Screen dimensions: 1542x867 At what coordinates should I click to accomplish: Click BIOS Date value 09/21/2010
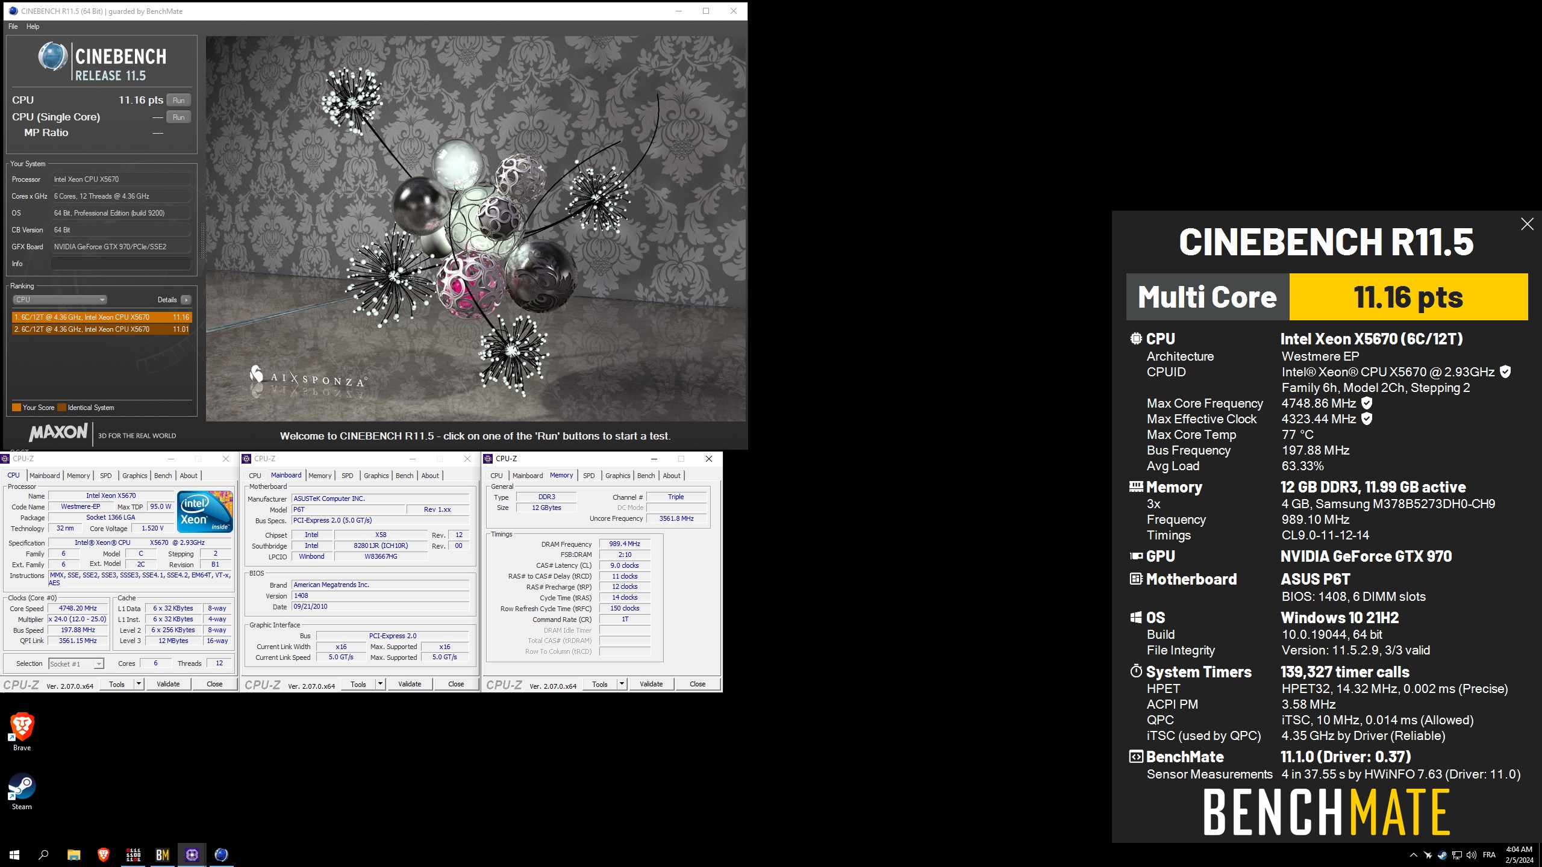[380, 606]
